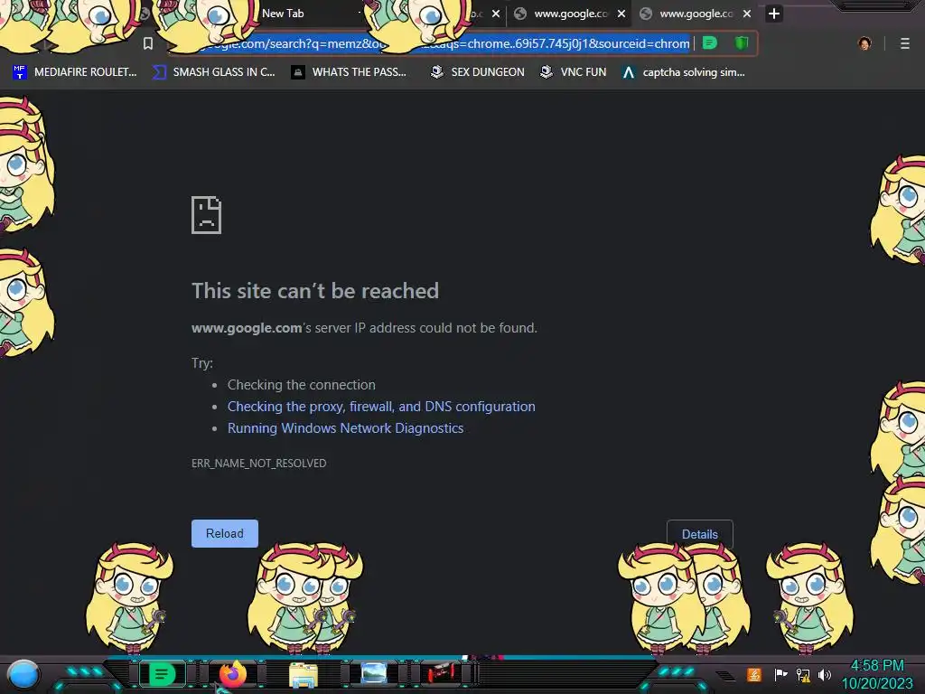
Task: Open a new tab with the plus button
Action: (774, 14)
